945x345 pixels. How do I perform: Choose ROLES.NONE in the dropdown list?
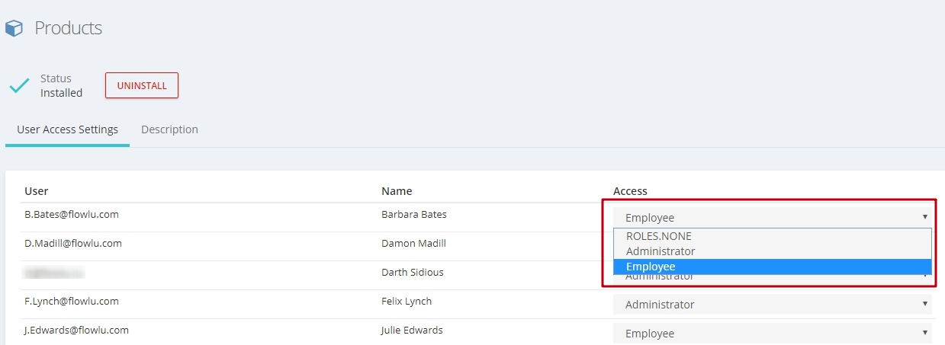[773, 236]
